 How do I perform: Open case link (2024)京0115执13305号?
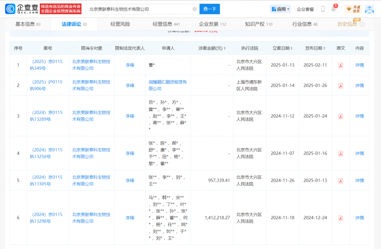coord(46,181)
